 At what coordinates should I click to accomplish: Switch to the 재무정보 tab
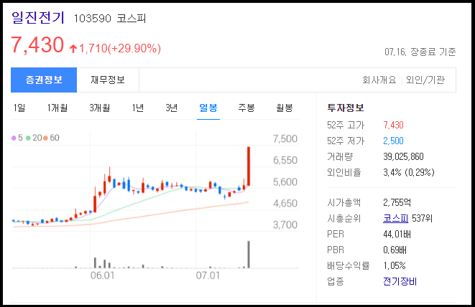click(108, 80)
